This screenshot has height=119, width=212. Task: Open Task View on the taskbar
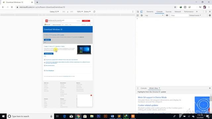57,116
